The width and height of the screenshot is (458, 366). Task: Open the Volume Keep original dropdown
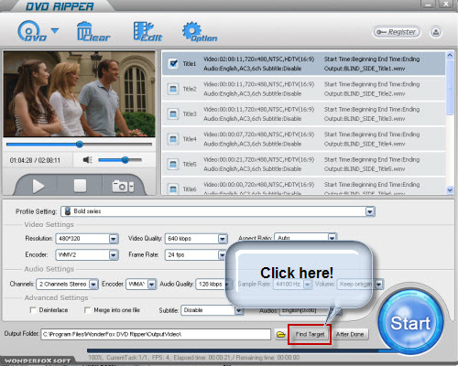(x=379, y=285)
